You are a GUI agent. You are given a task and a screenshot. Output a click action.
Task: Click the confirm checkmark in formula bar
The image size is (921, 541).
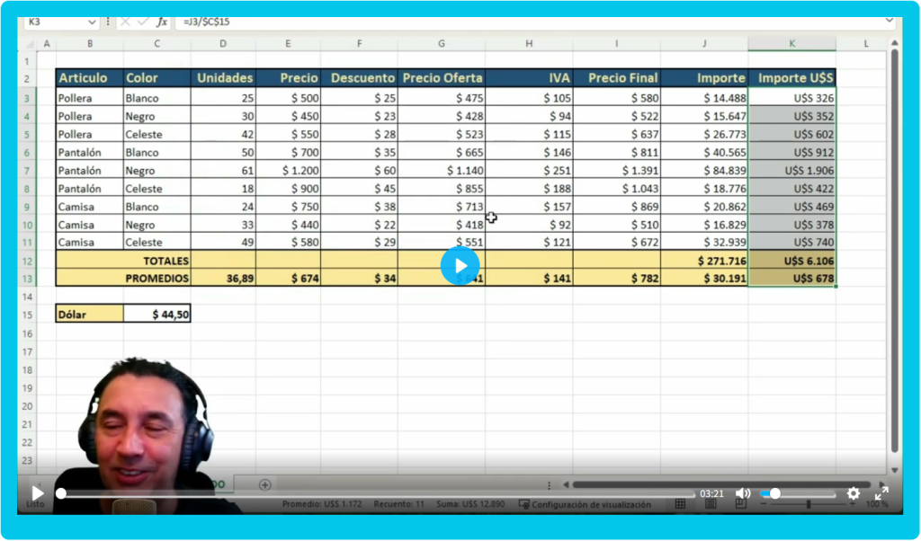coord(143,22)
